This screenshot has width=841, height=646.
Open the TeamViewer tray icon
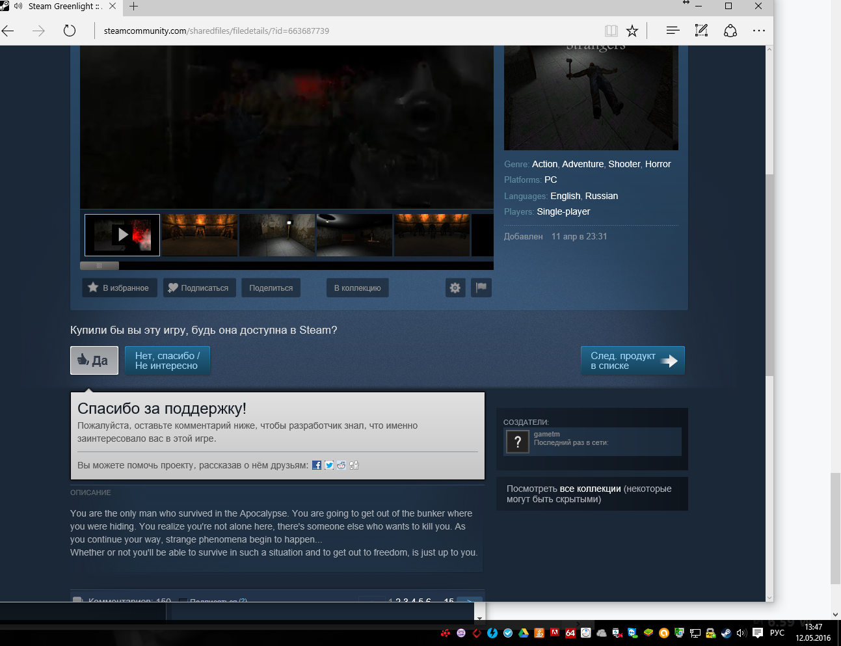[x=633, y=633]
